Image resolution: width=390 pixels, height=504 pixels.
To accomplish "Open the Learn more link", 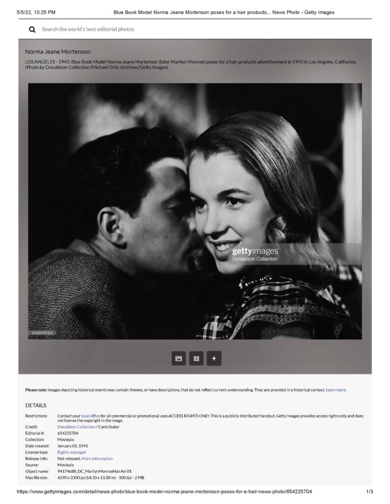I will click(335, 390).
